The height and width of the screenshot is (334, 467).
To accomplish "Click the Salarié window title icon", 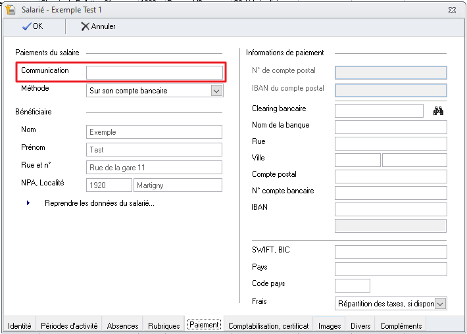I will click(10, 10).
